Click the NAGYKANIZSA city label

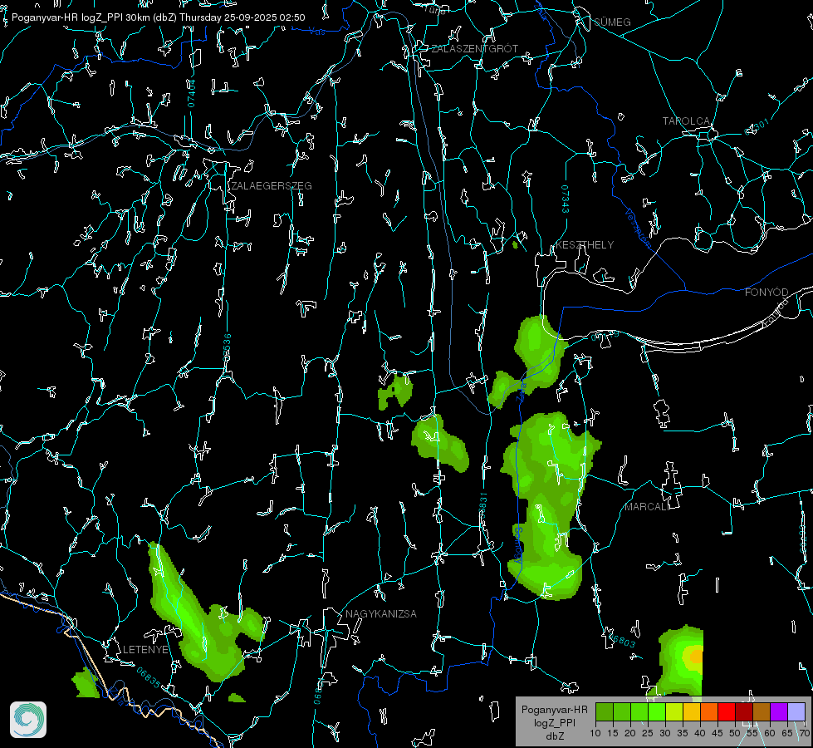[x=381, y=614]
